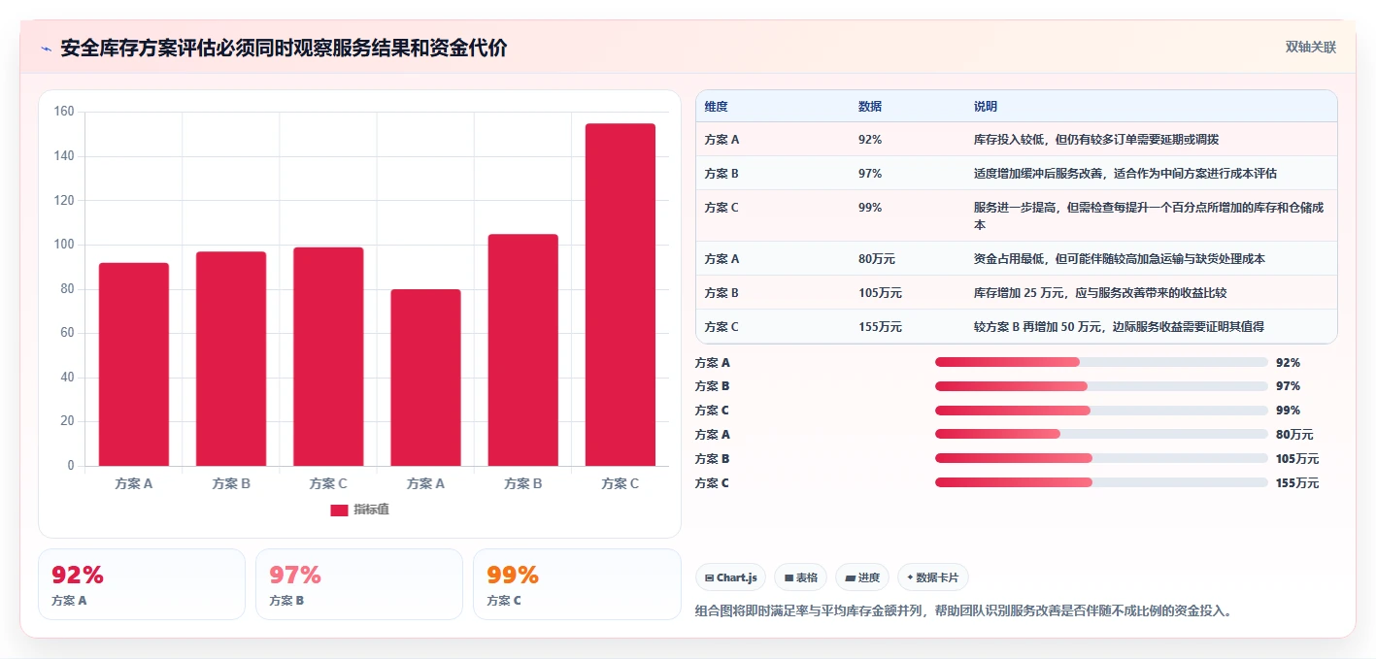Image resolution: width=1376 pixels, height=659 pixels.
Task: Click the tallest chart bar, 方案 C at 155
Action: 621,295
